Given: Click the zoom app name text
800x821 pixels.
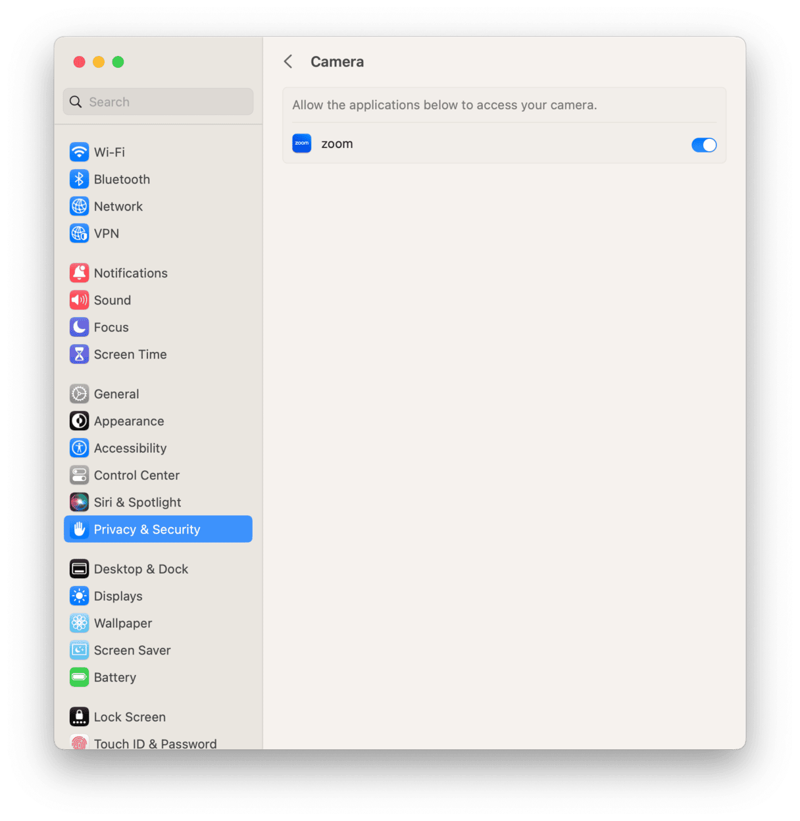Looking at the screenshot, I should coord(337,143).
